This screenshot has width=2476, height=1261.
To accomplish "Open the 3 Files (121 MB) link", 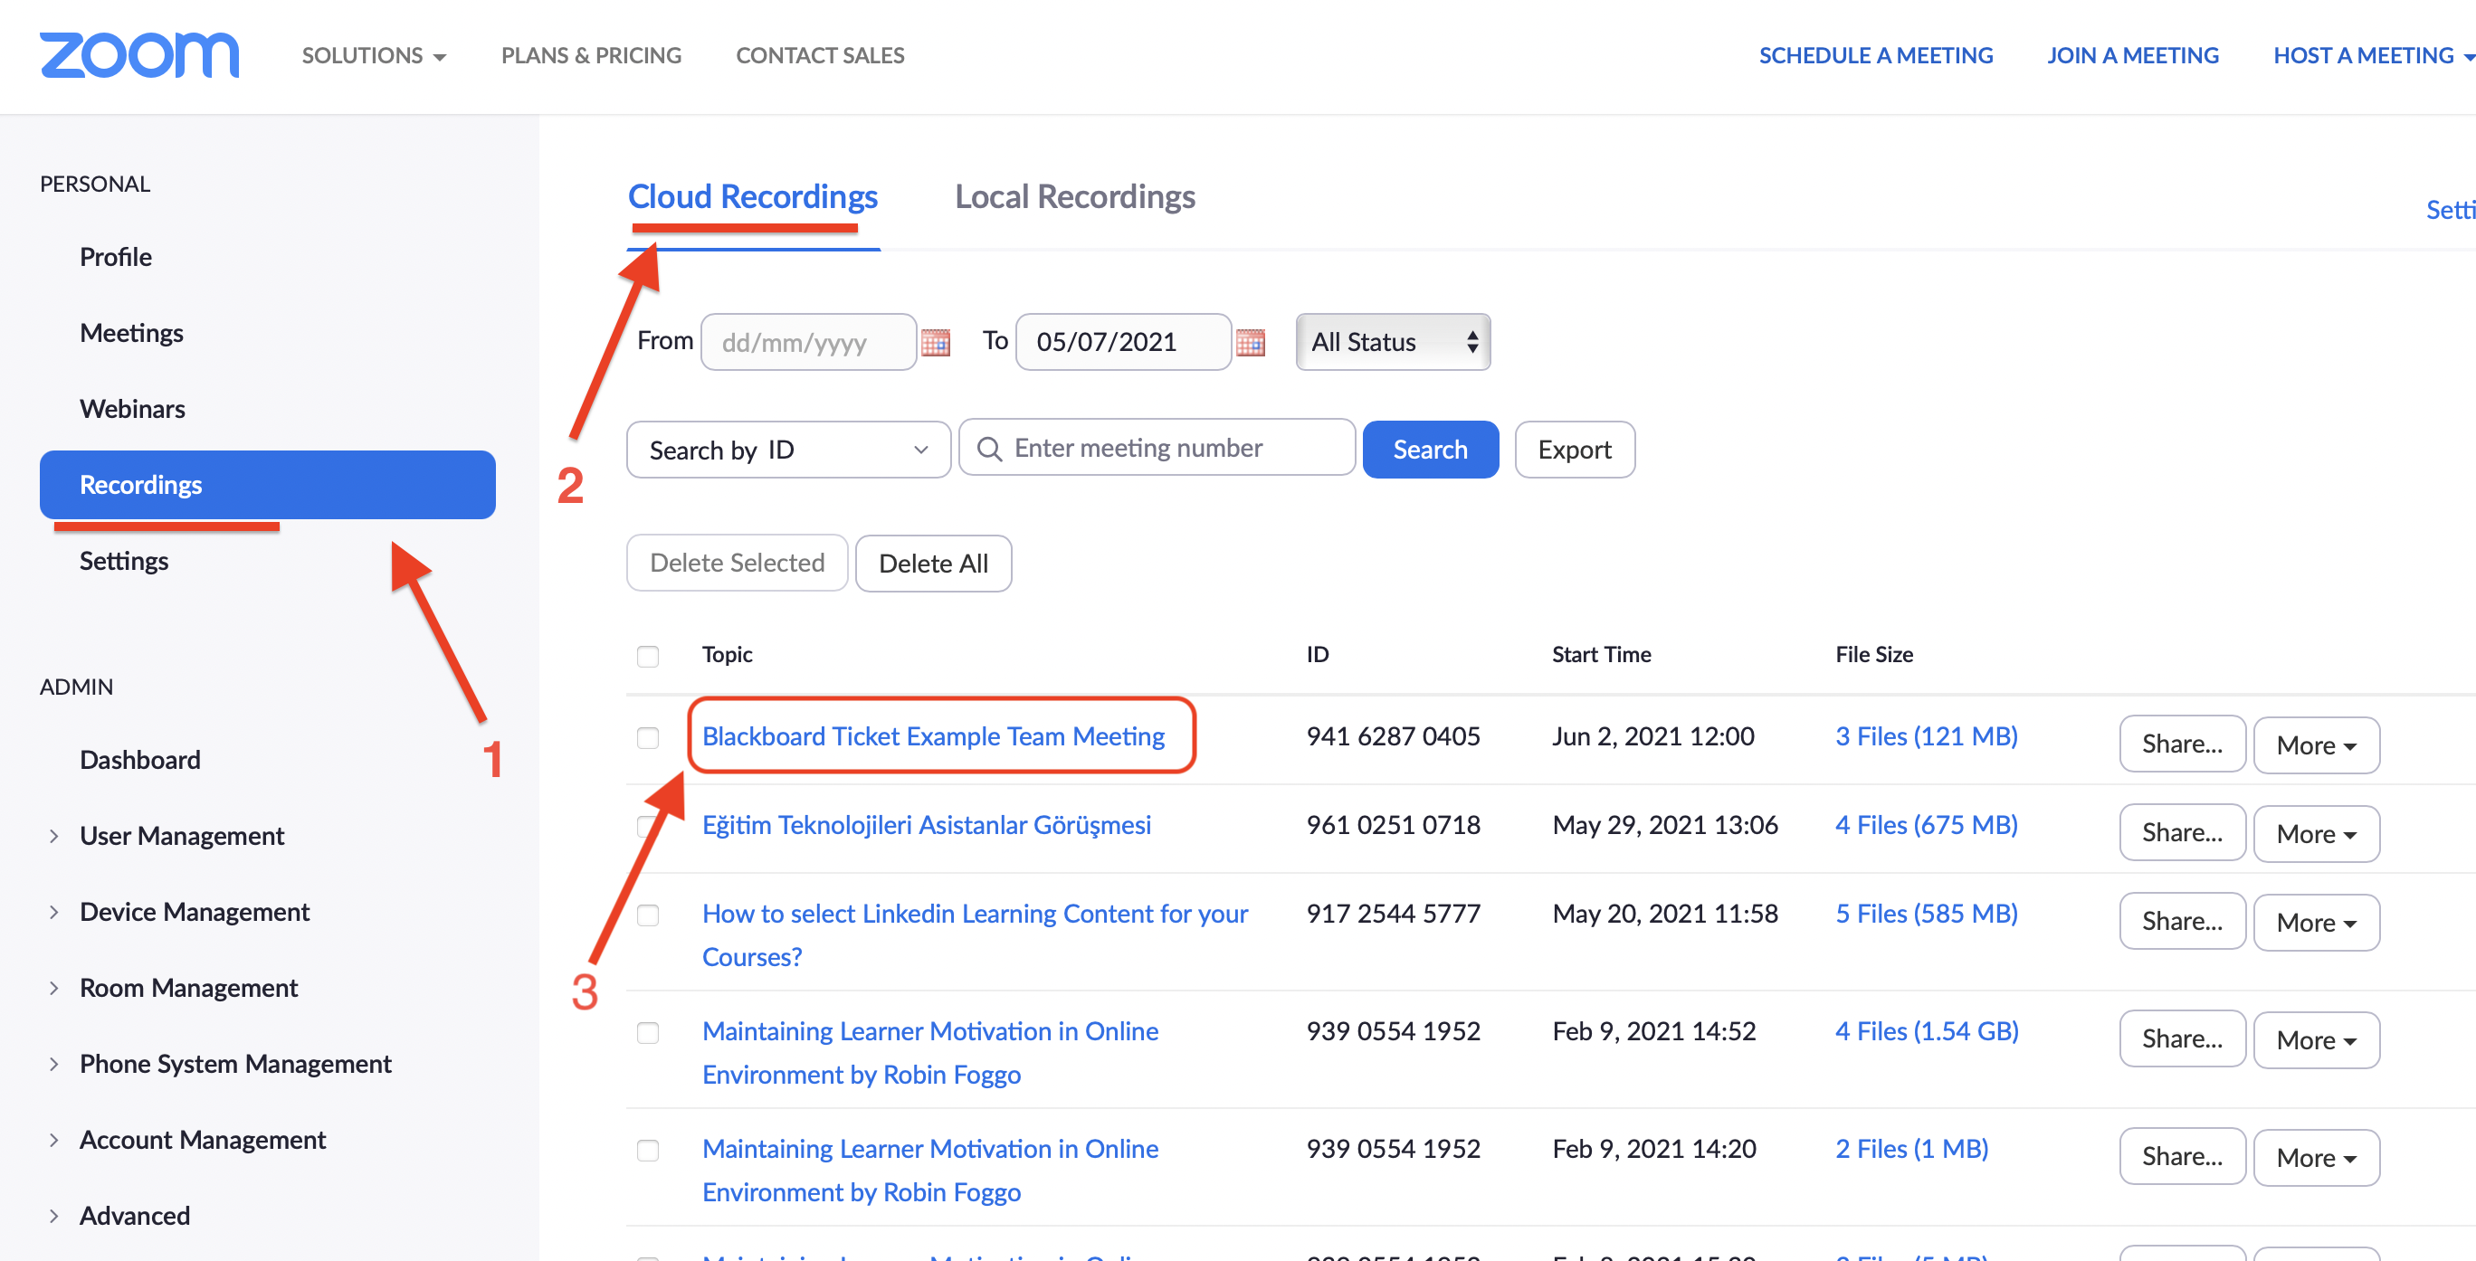I will tap(1926, 736).
